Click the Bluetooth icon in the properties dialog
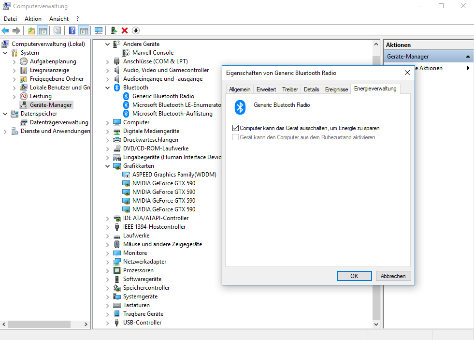 tap(240, 107)
